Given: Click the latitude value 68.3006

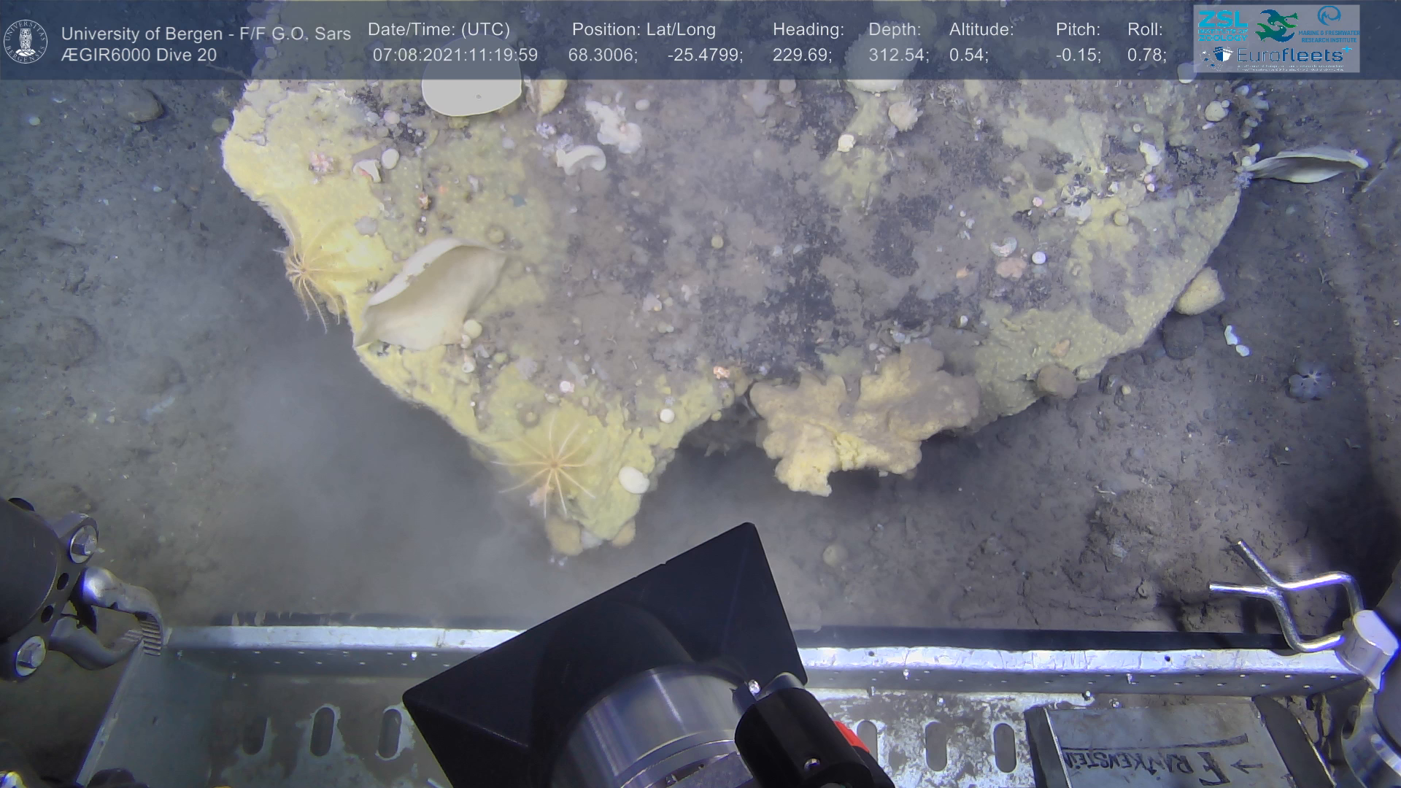Looking at the screenshot, I should (x=602, y=55).
